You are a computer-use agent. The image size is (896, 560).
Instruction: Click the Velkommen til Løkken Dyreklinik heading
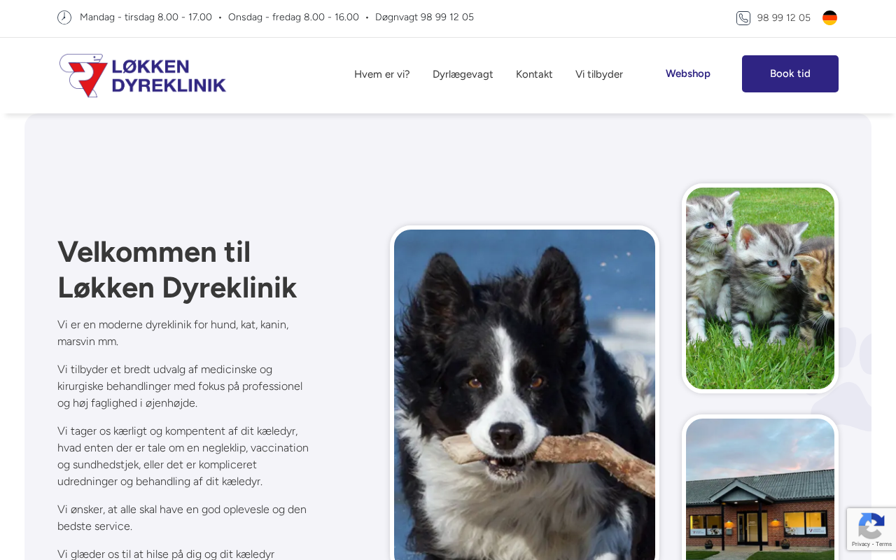click(x=177, y=269)
